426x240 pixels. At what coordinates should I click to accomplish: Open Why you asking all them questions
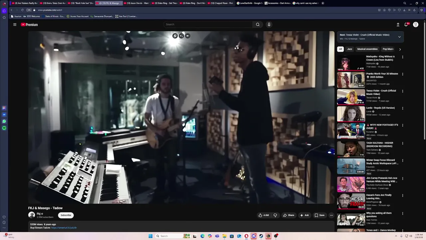[379, 215]
